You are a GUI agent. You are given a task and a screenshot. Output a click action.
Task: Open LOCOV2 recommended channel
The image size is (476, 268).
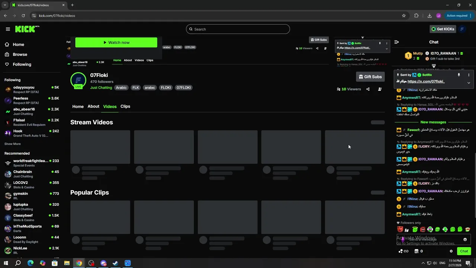click(x=32, y=185)
